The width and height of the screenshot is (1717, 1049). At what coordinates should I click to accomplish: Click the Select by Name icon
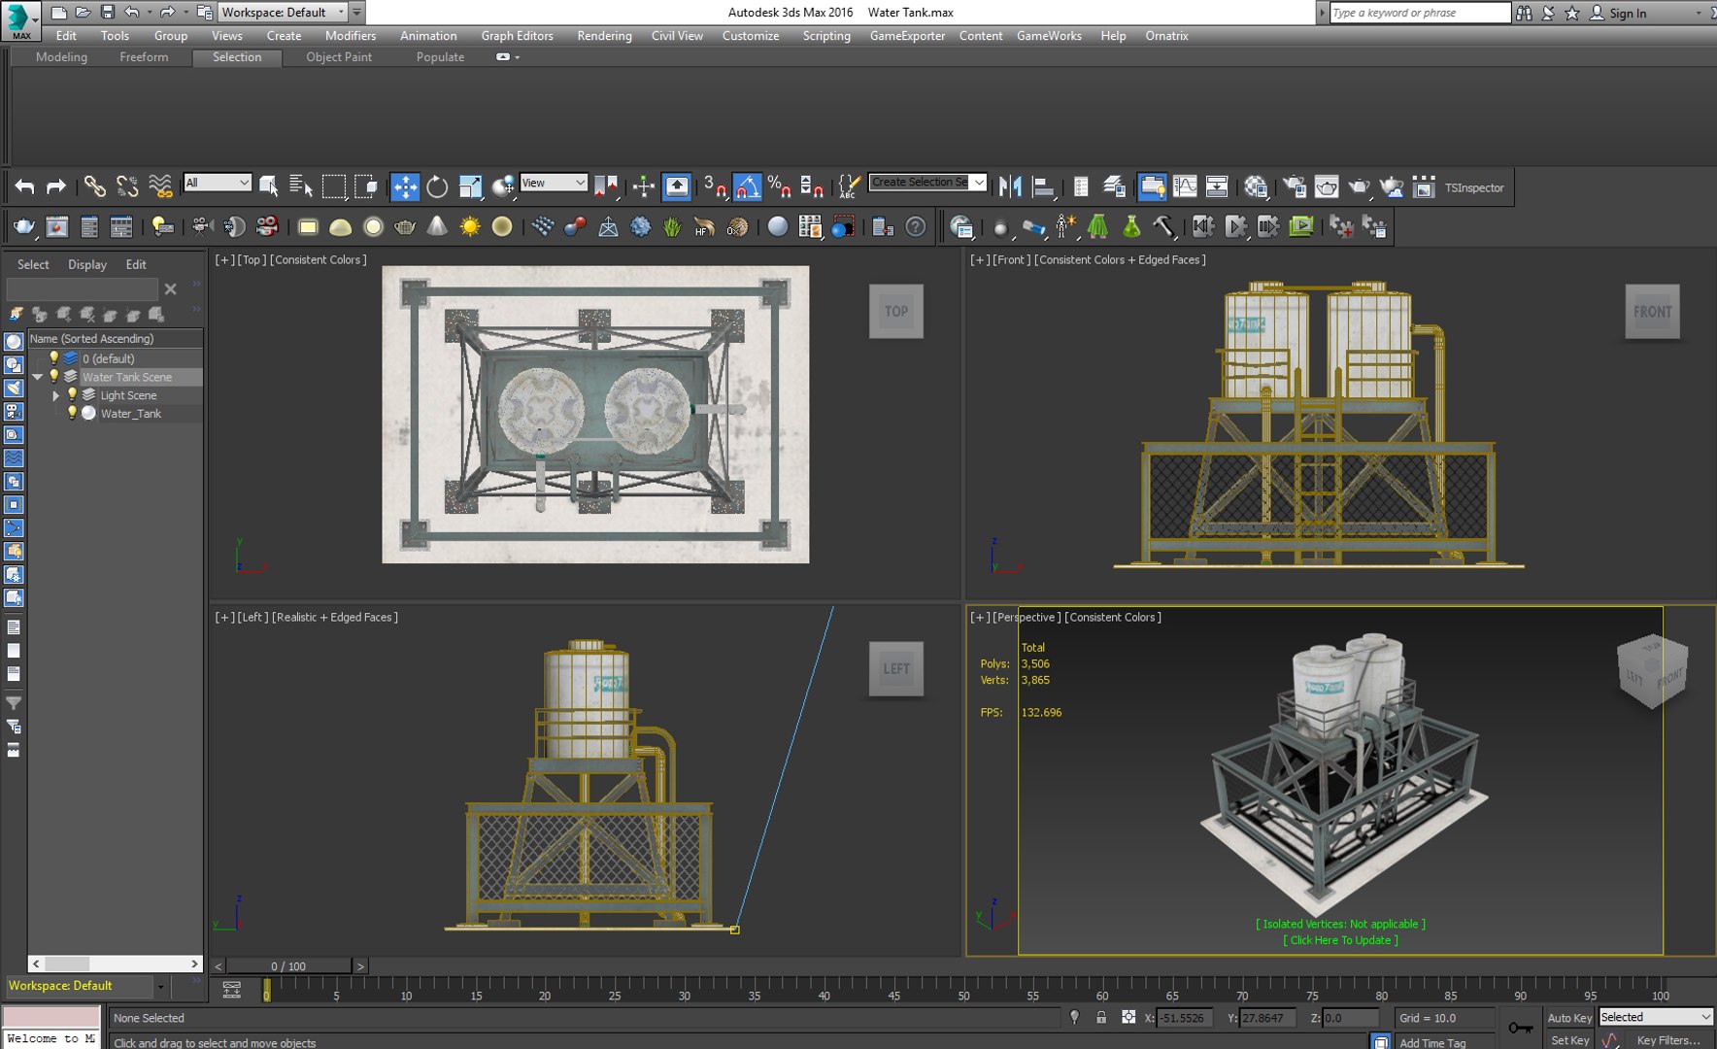[x=301, y=186]
